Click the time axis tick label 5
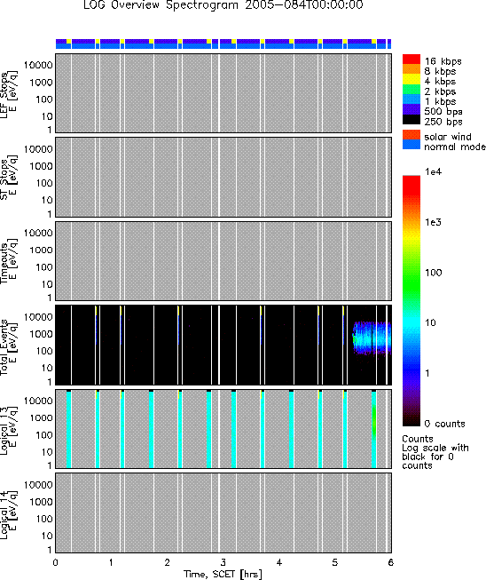486x580 pixels. pos(335,562)
